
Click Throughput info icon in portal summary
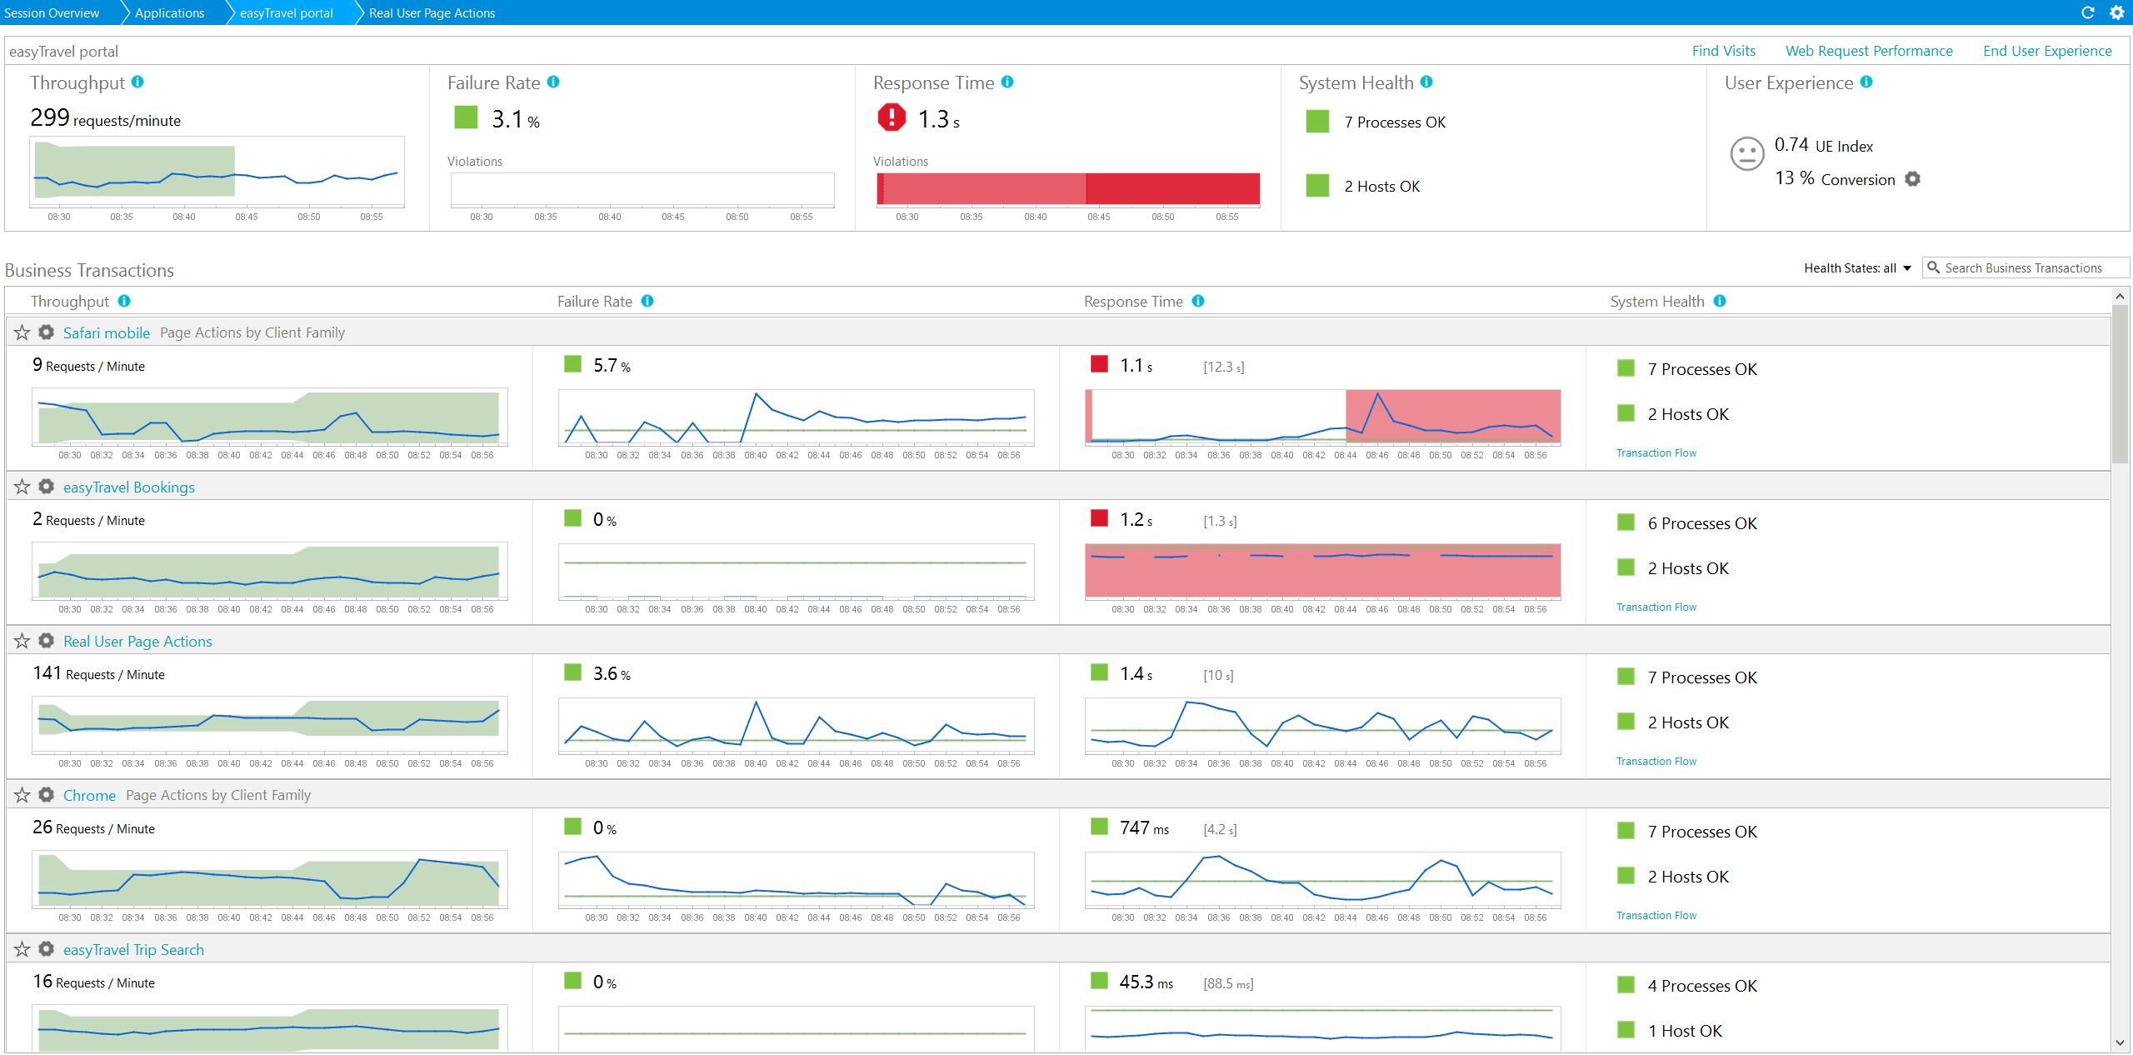click(x=137, y=82)
